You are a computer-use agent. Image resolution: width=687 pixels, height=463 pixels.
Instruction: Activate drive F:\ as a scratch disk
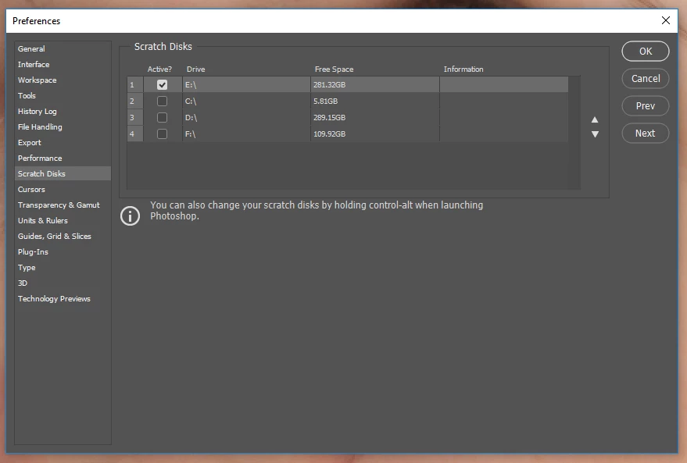point(162,134)
